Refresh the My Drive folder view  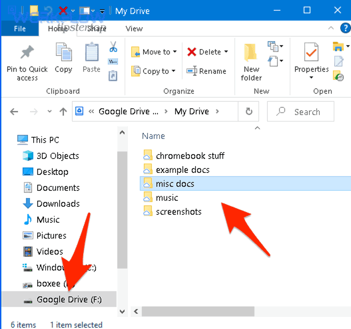click(x=250, y=111)
